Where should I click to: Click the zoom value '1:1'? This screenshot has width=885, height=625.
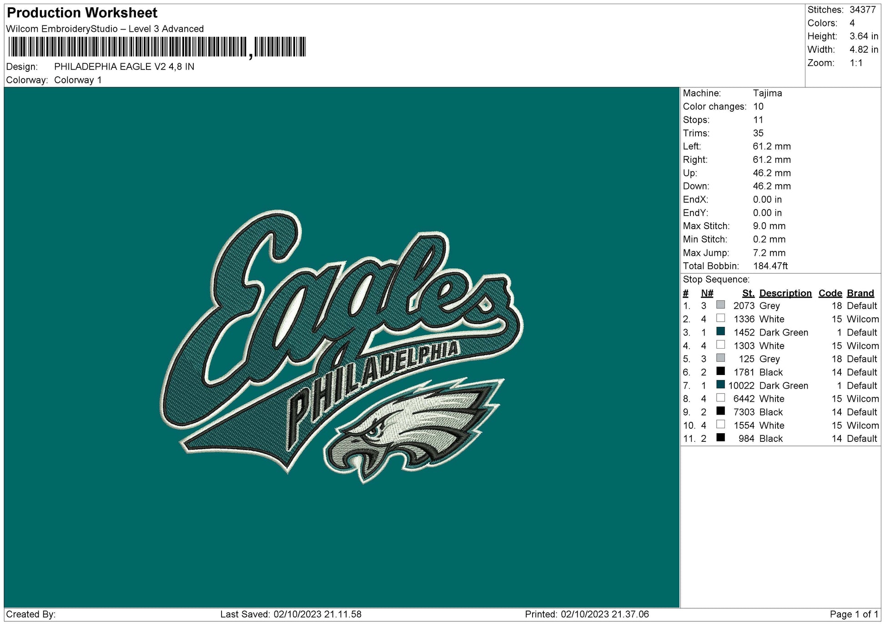coord(856,63)
